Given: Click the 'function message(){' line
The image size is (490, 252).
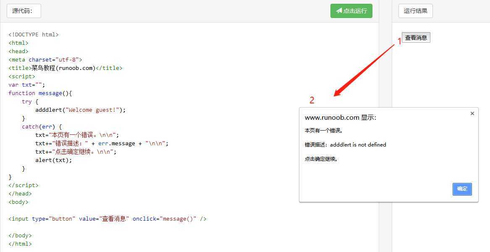Looking at the screenshot, I should (x=40, y=93).
